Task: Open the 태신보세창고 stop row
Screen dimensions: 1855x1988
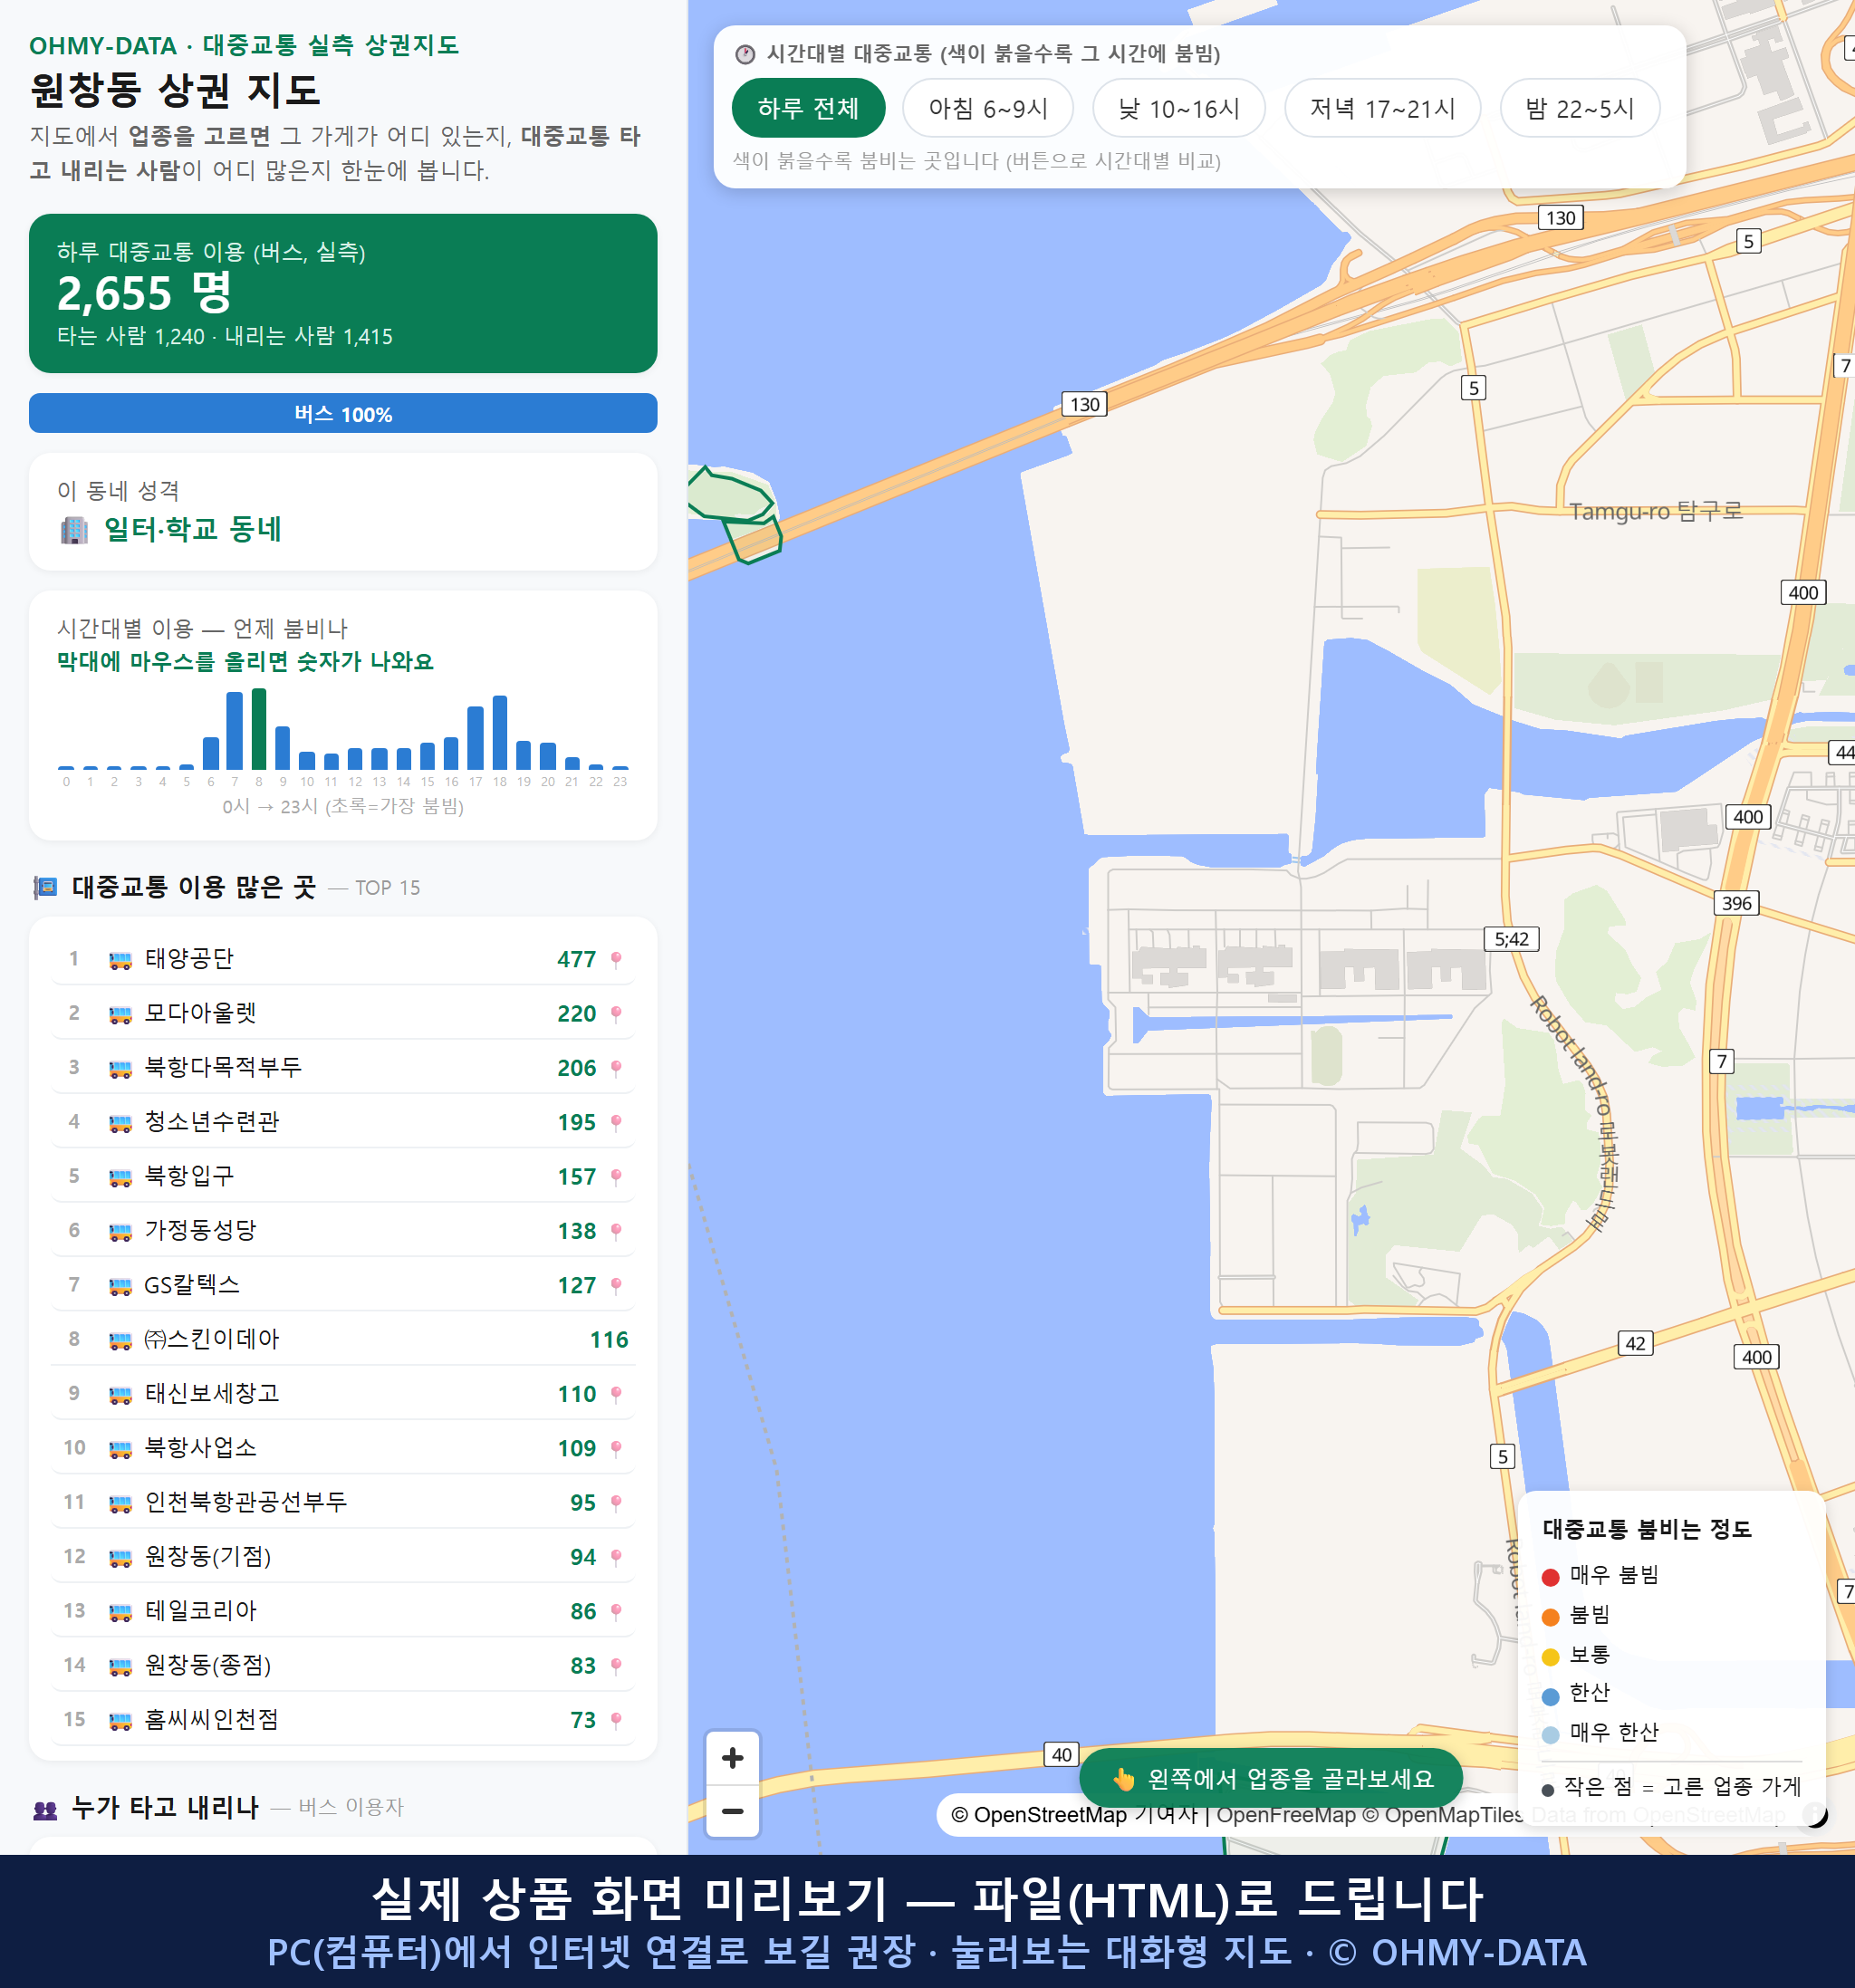Action: (343, 1393)
